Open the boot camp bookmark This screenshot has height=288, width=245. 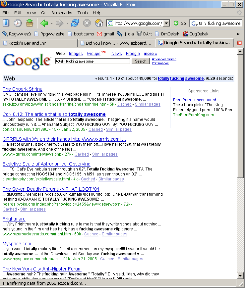pos(81,34)
